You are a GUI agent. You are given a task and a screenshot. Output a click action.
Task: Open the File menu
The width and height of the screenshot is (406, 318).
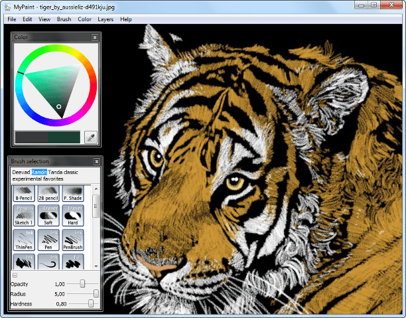[12, 19]
